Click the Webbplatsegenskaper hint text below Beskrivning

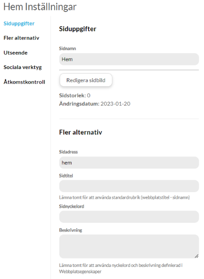coord(120,268)
